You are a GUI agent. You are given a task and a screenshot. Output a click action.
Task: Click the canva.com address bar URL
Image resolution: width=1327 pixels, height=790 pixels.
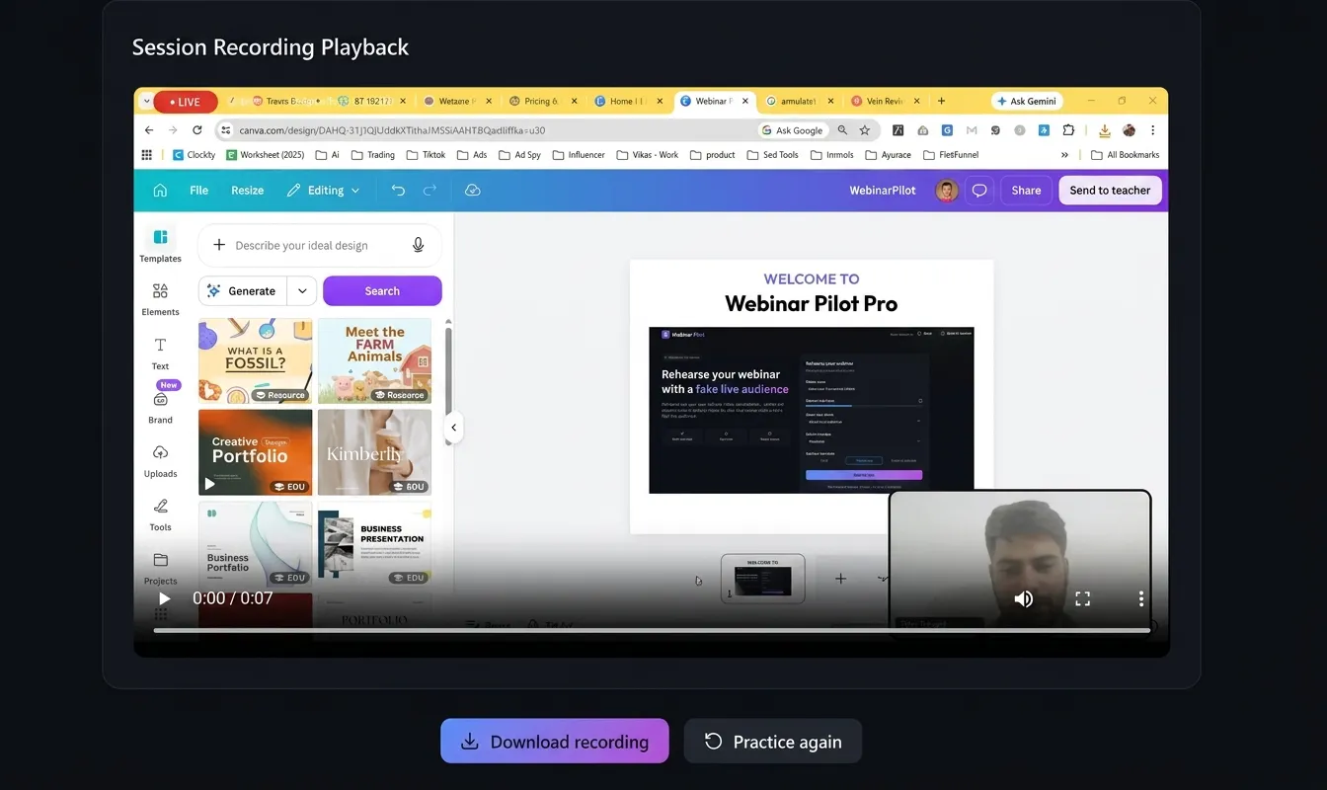pyautogui.click(x=392, y=130)
